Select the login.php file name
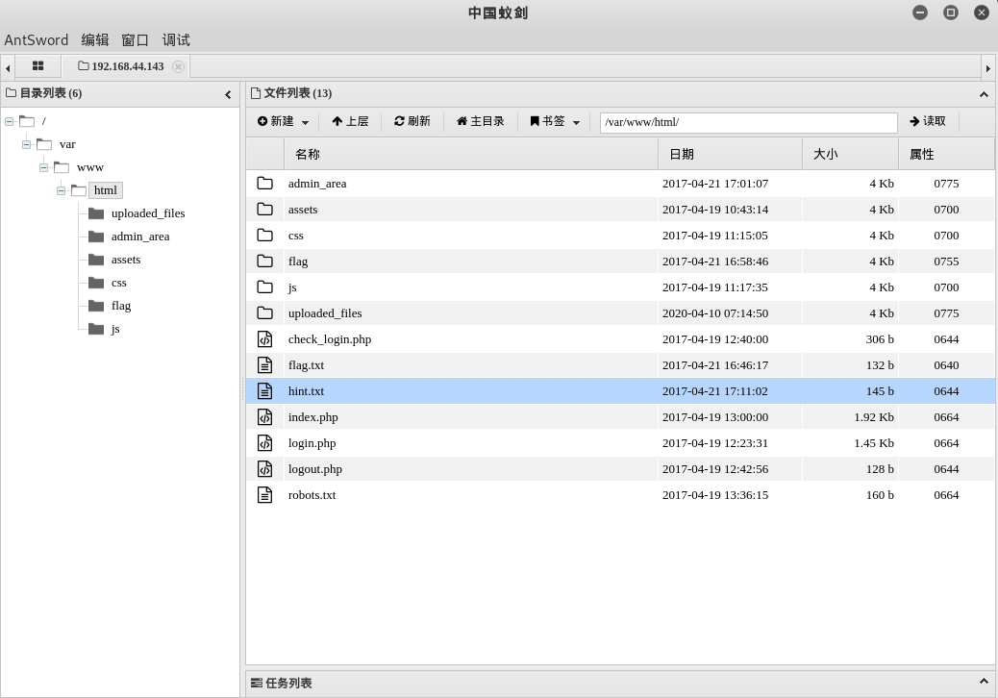The height and width of the screenshot is (698, 998). pos(312,443)
